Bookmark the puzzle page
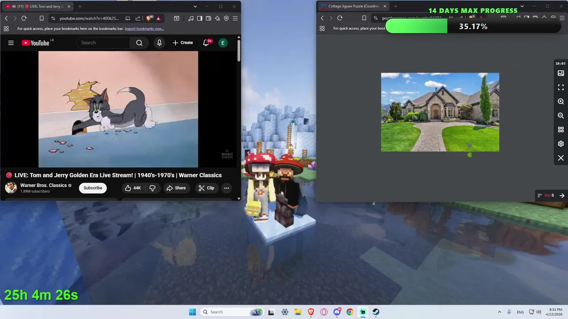The height and width of the screenshot is (319, 568). point(364,18)
